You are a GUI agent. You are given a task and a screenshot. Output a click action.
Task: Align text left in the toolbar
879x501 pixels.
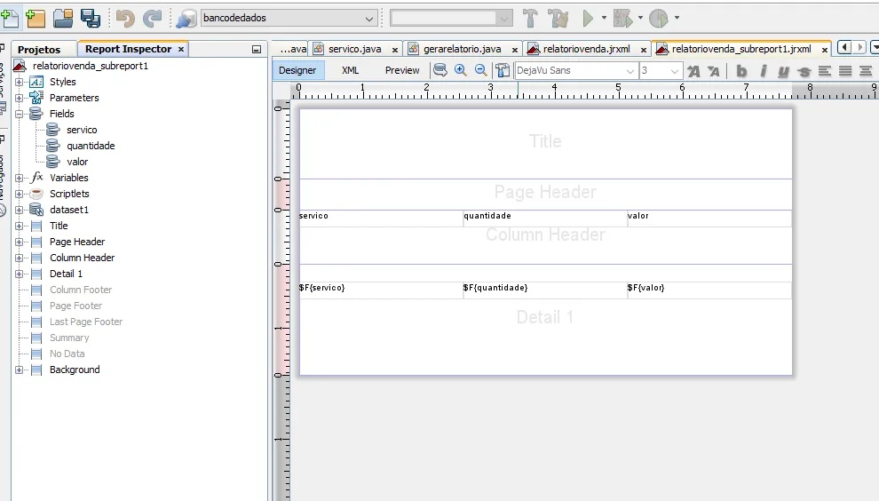click(825, 71)
